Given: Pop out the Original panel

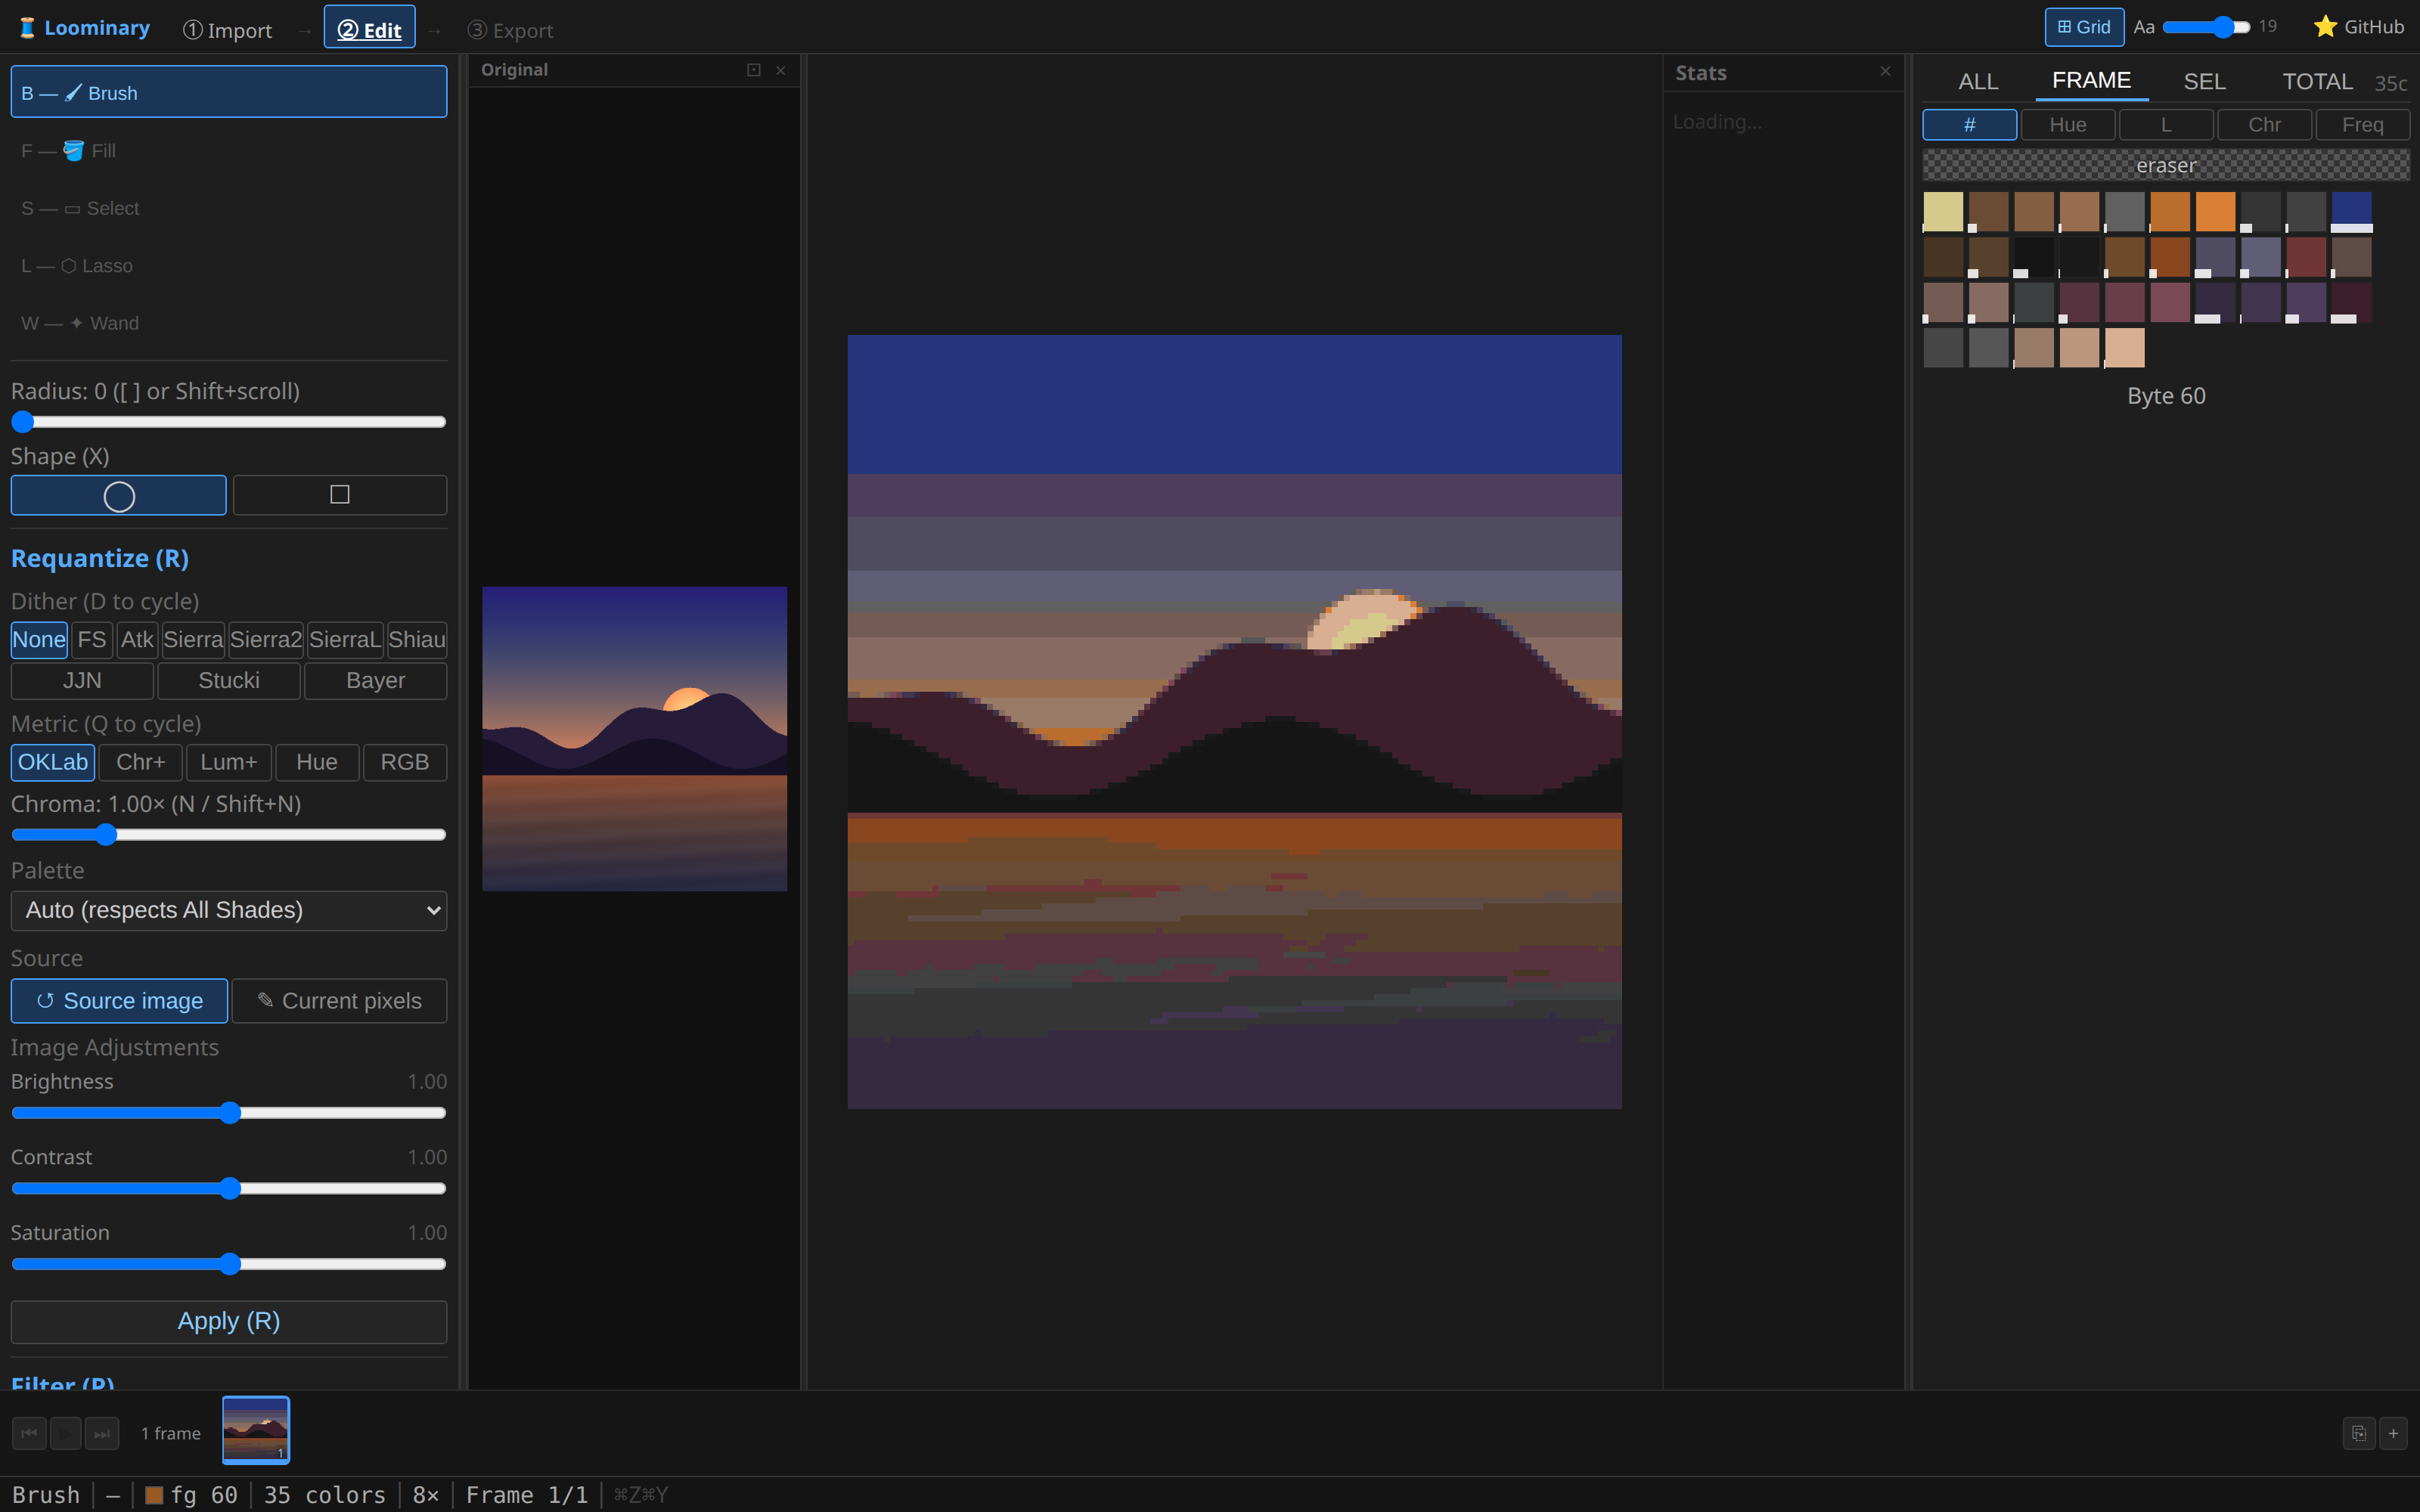Looking at the screenshot, I should tap(753, 70).
